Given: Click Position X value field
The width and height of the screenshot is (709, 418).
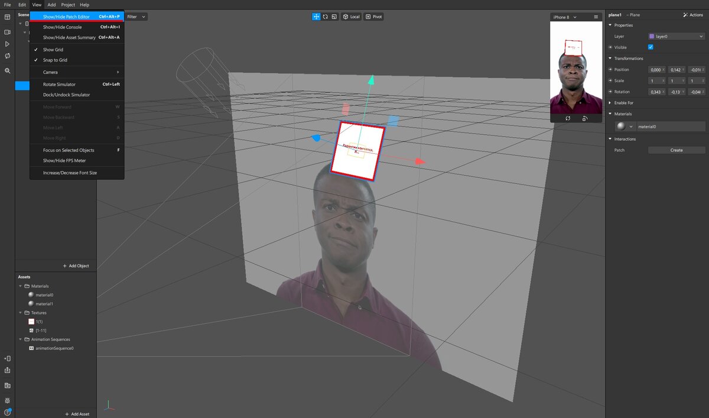Looking at the screenshot, I should (657, 70).
